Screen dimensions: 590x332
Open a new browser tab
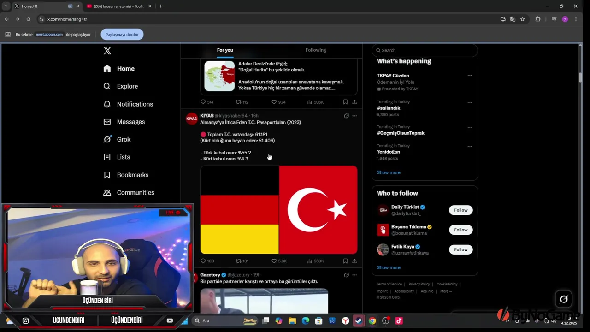pyautogui.click(x=160, y=6)
